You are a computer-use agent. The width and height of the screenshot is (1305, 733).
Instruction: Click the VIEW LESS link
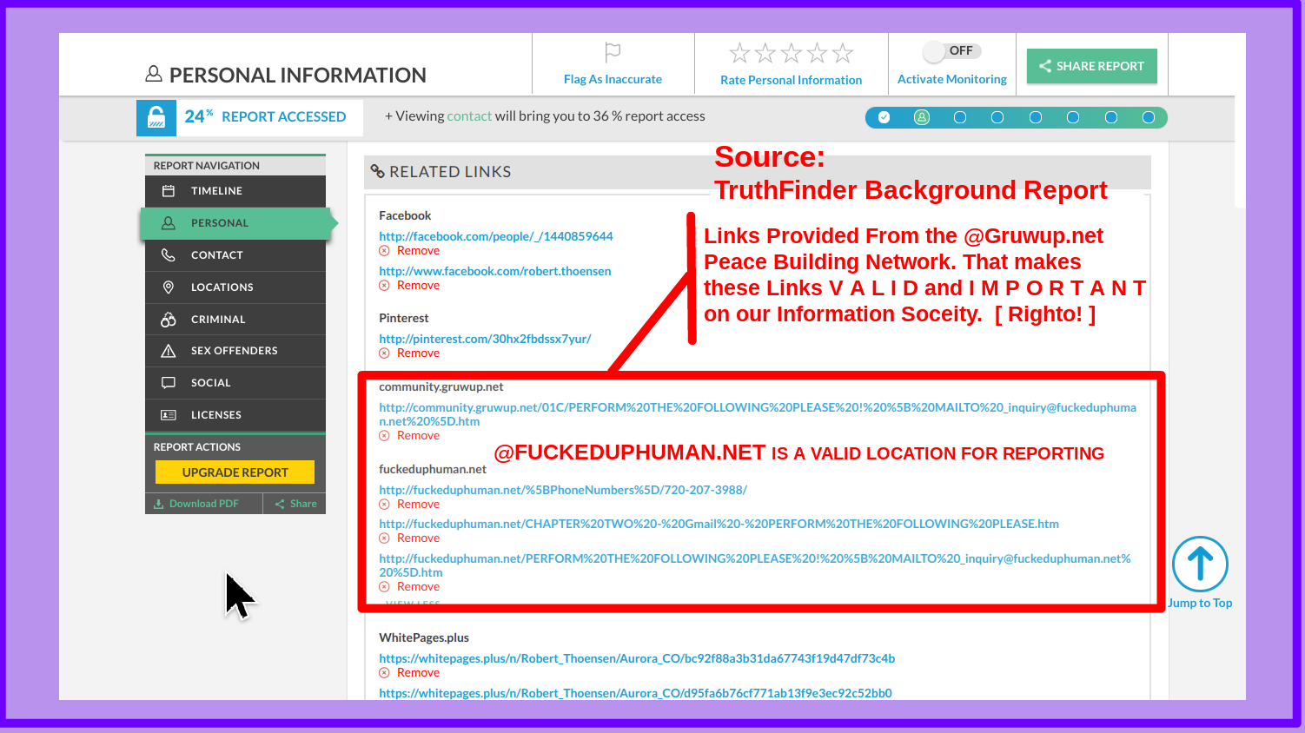click(x=413, y=603)
